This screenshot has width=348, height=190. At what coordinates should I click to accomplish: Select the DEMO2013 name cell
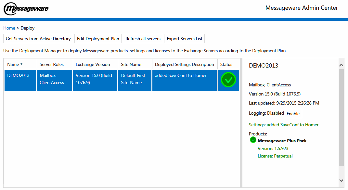point(20,80)
